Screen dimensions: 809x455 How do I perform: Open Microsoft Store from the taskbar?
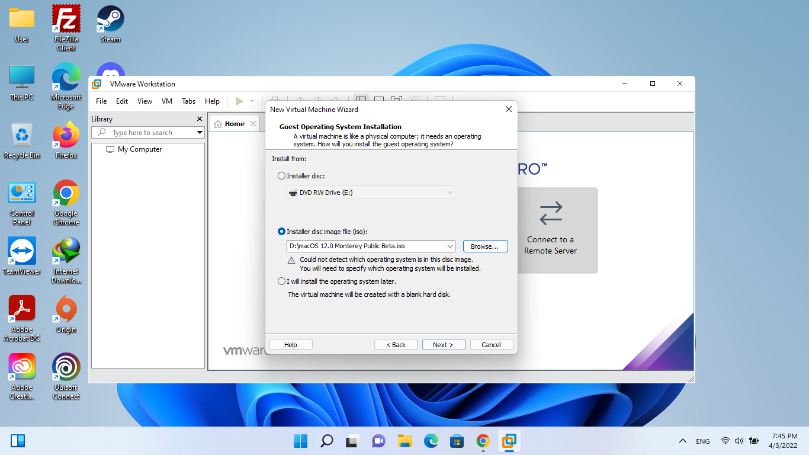click(457, 441)
